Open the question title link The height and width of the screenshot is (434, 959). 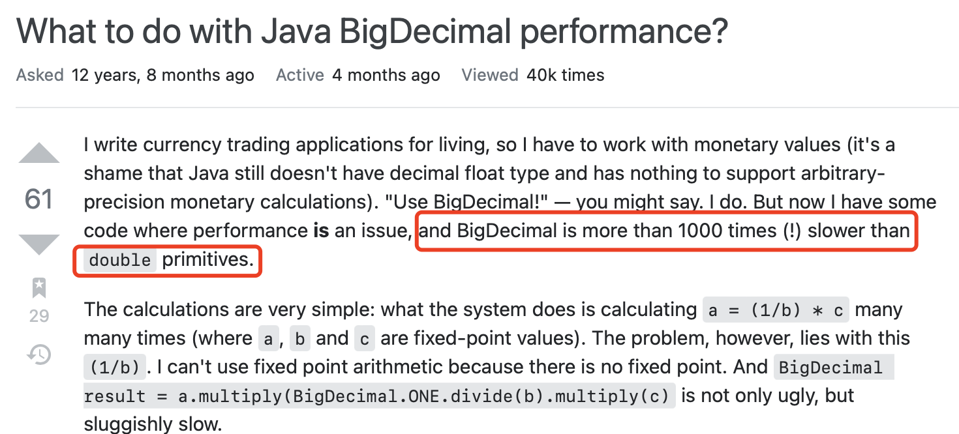372,32
